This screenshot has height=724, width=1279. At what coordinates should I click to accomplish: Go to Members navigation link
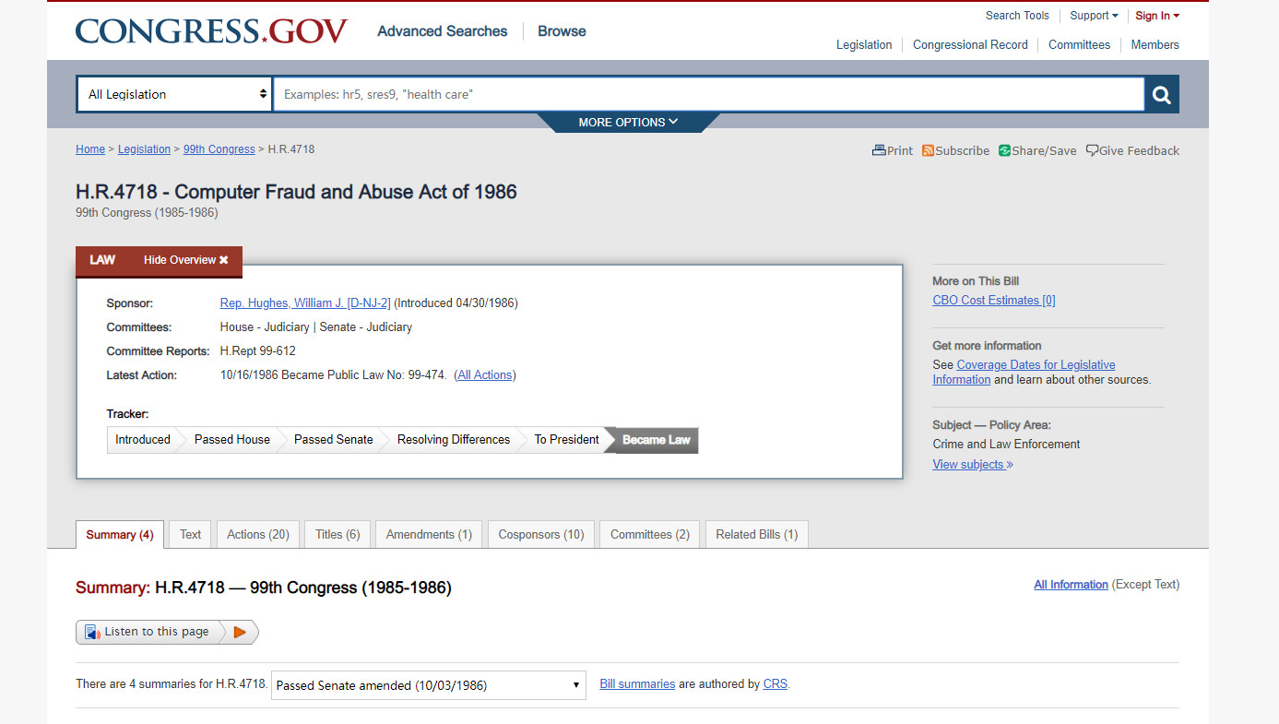pos(1155,45)
